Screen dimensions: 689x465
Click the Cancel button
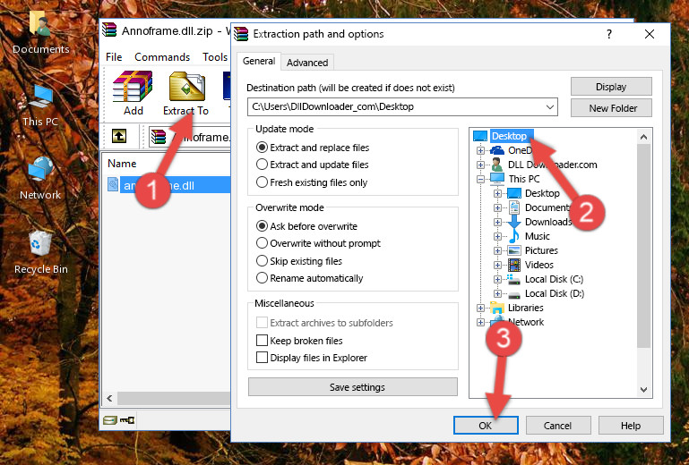[558, 425]
